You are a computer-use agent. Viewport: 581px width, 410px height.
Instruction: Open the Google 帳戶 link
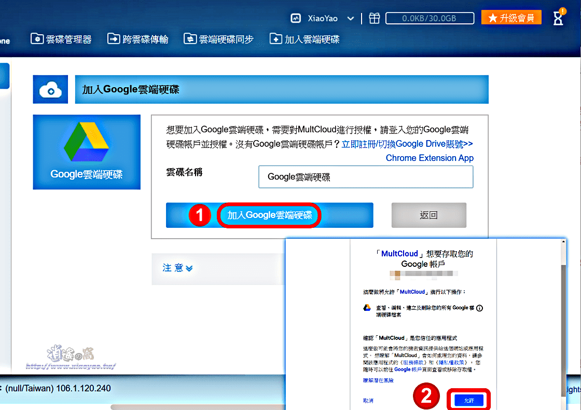(x=408, y=370)
